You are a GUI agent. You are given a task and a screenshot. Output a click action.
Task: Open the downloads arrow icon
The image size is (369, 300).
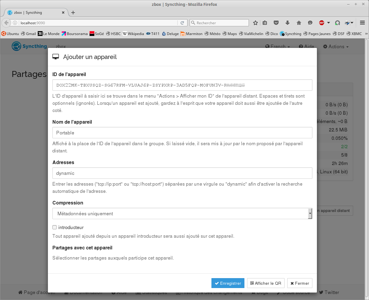pyautogui.click(x=288, y=23)
